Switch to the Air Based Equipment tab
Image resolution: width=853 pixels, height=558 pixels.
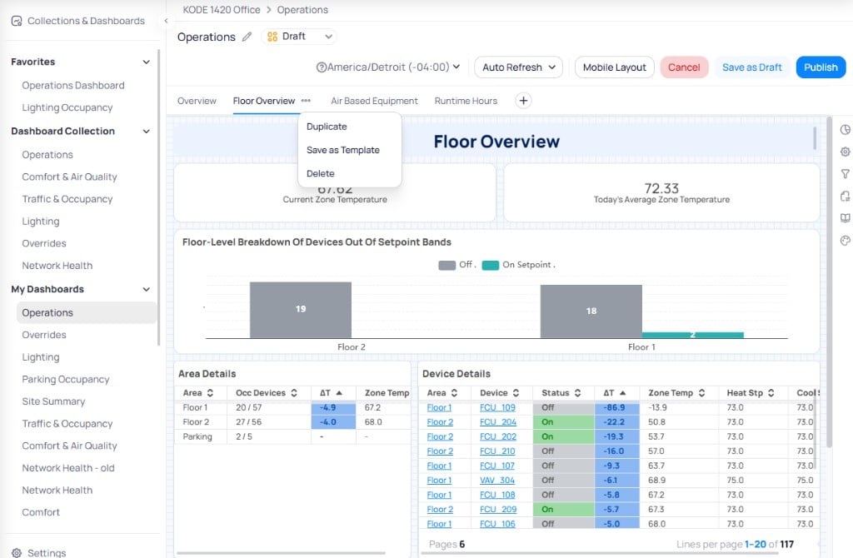(374, 101)
